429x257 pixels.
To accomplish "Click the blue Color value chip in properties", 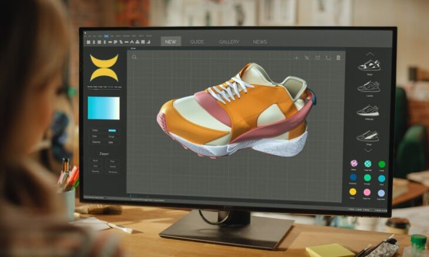I will (112, 130).
